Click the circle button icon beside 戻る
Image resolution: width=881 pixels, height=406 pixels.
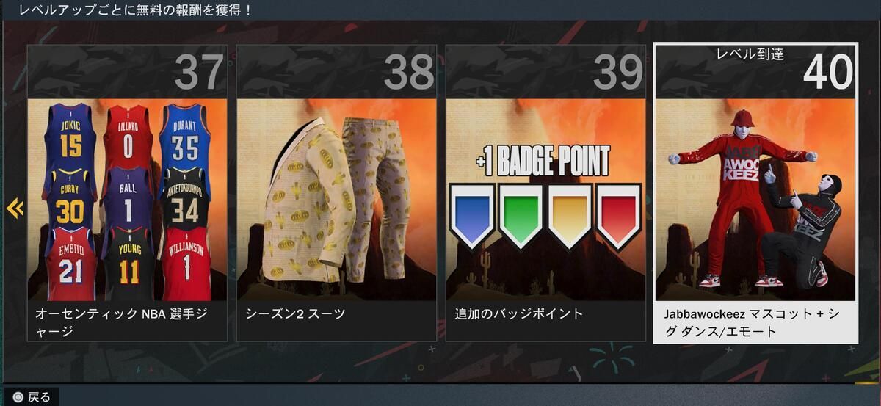(18, 396)
